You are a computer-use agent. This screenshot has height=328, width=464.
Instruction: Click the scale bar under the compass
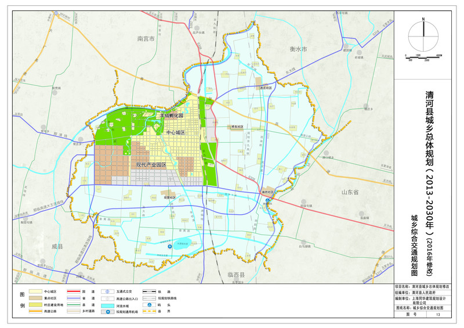coord(423,56)
